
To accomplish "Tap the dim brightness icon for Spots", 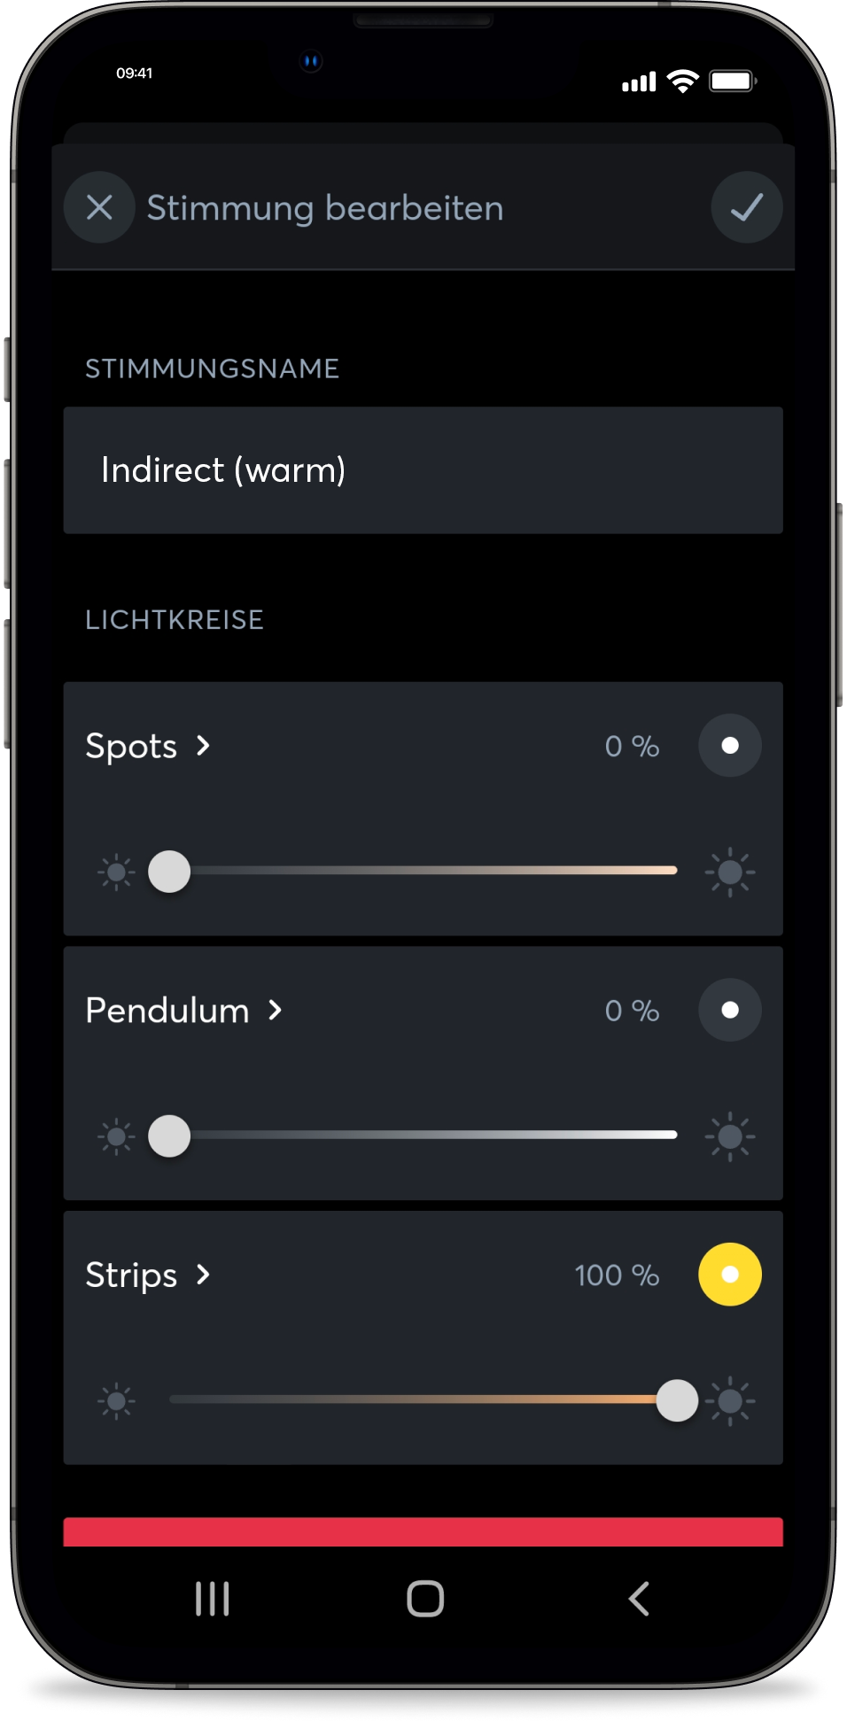I will (x=116, y=872).
